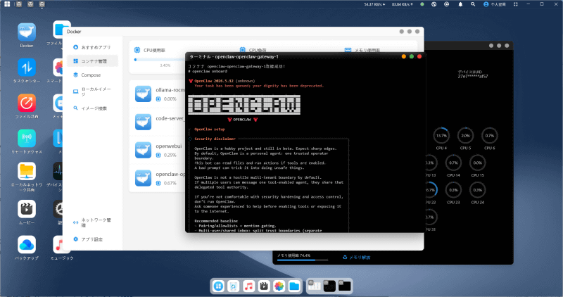Select the code-server container name
Screen dimensions: 563x297
[x=170, y=118]
